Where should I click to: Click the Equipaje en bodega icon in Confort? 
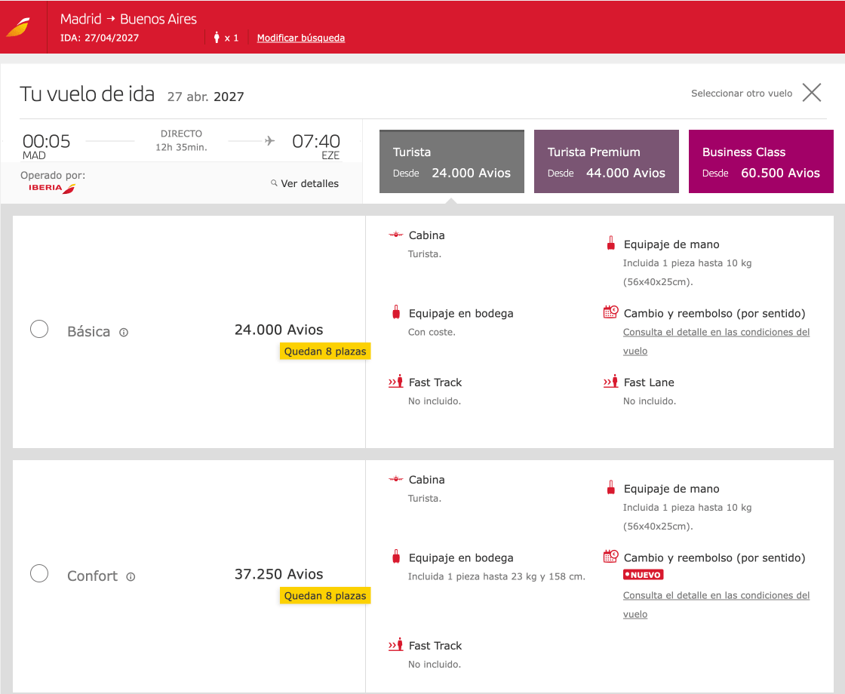click(396, 557)
